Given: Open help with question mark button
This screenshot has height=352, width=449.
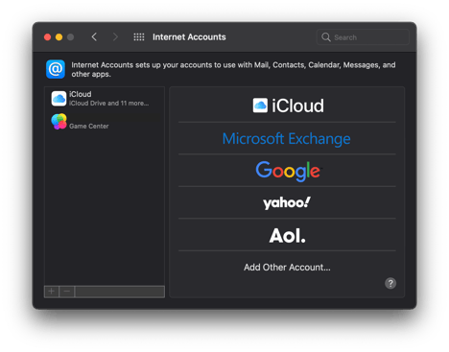Looking at the screenshot, I should [x=390, y=283].
